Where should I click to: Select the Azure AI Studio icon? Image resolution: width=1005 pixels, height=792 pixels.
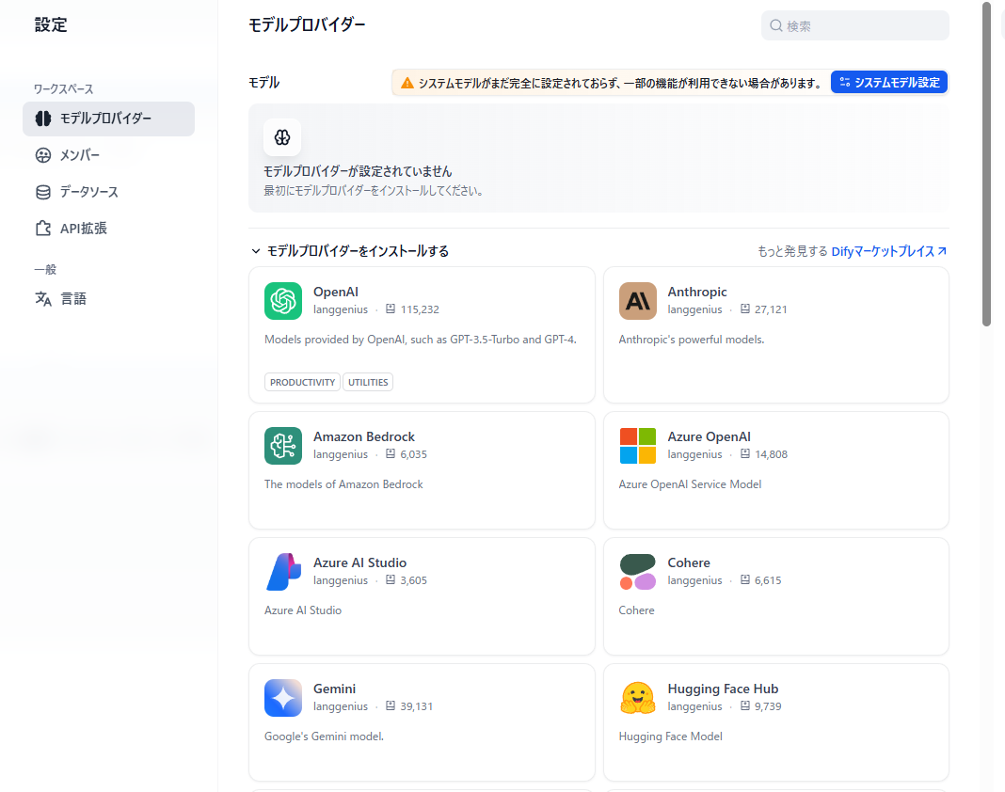coord(283,572)
